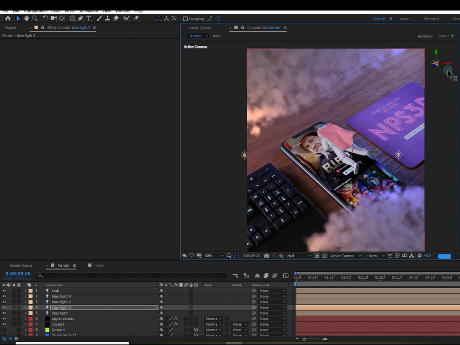Select the Clone Stamp tool
460x345 pixels.
click(x=108, y=18)
